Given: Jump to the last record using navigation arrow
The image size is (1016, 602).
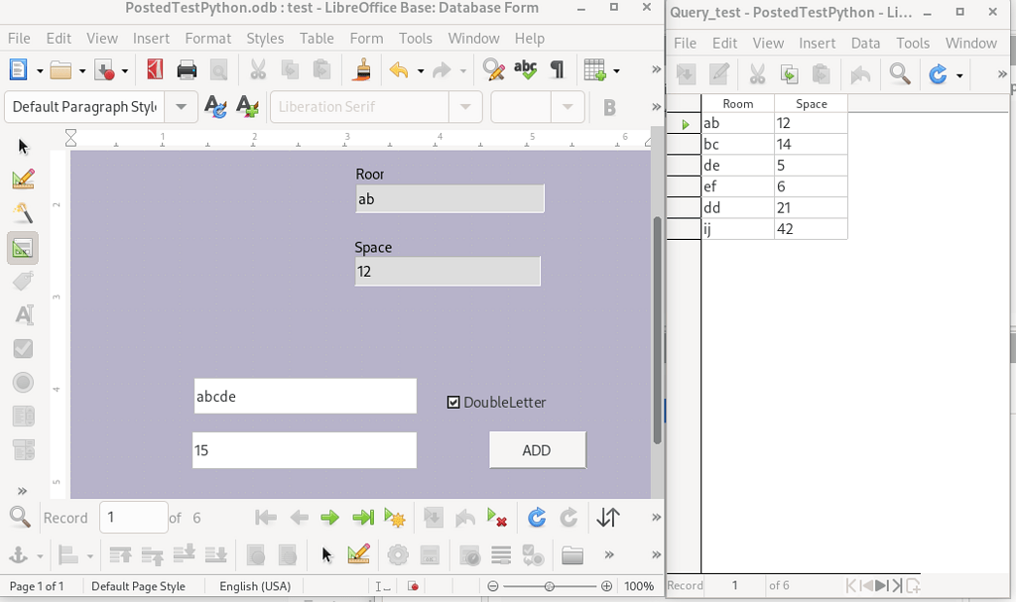Looking at the screenshot, I should click(361, 517).
